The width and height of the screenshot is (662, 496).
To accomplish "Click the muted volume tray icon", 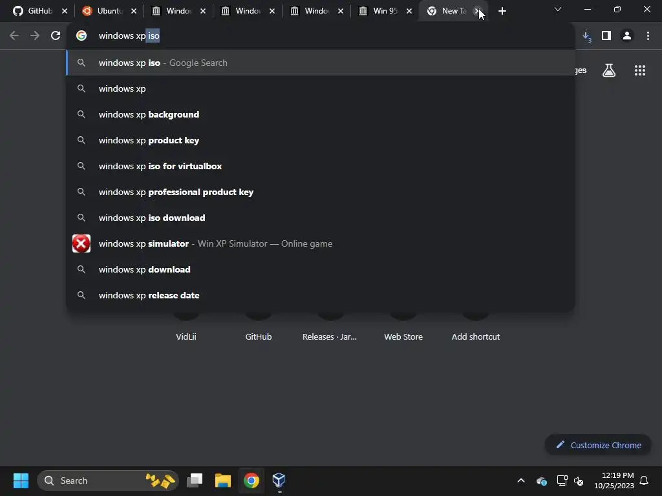I will 579,480.
